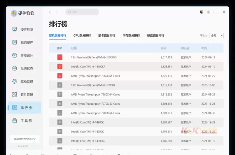Screen dimensions: 235x155
Task: Click score 1,801,597
Action: click(x=166, y=122)
